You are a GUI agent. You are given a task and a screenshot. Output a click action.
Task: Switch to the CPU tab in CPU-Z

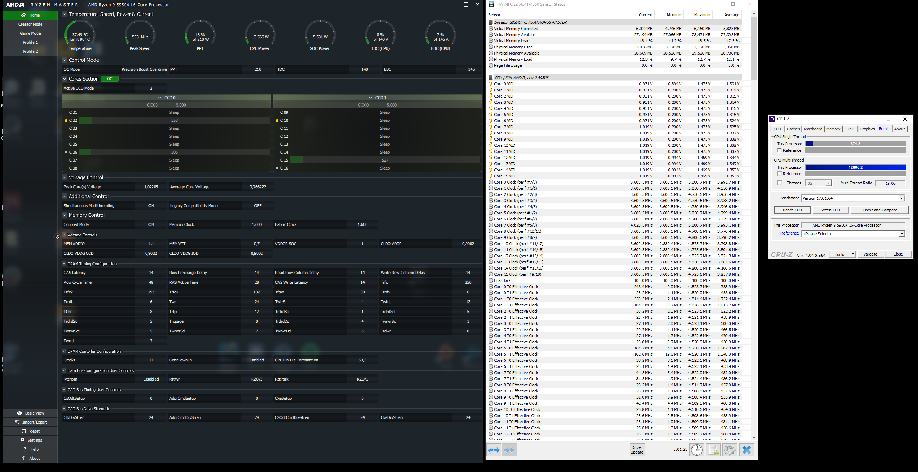coord(777,129)
